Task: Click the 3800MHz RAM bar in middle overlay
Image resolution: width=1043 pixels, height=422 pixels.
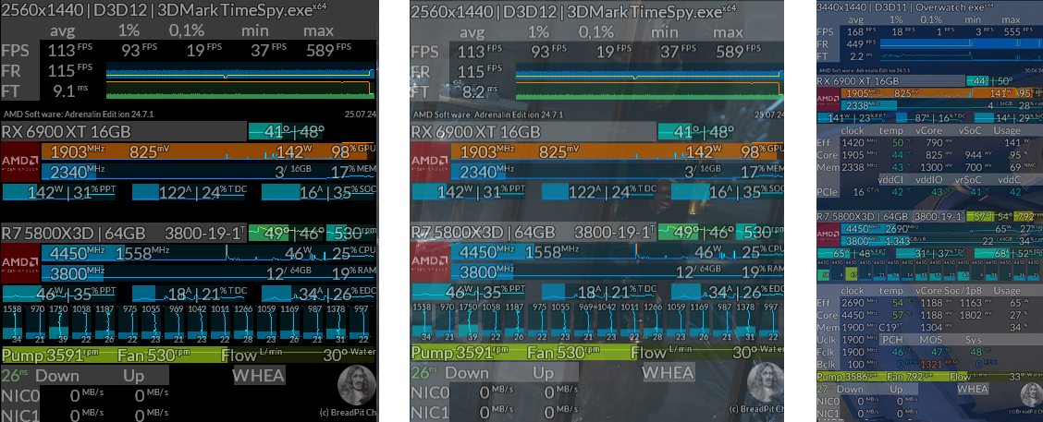Action: pyautogui.click(x=618, y=273)
